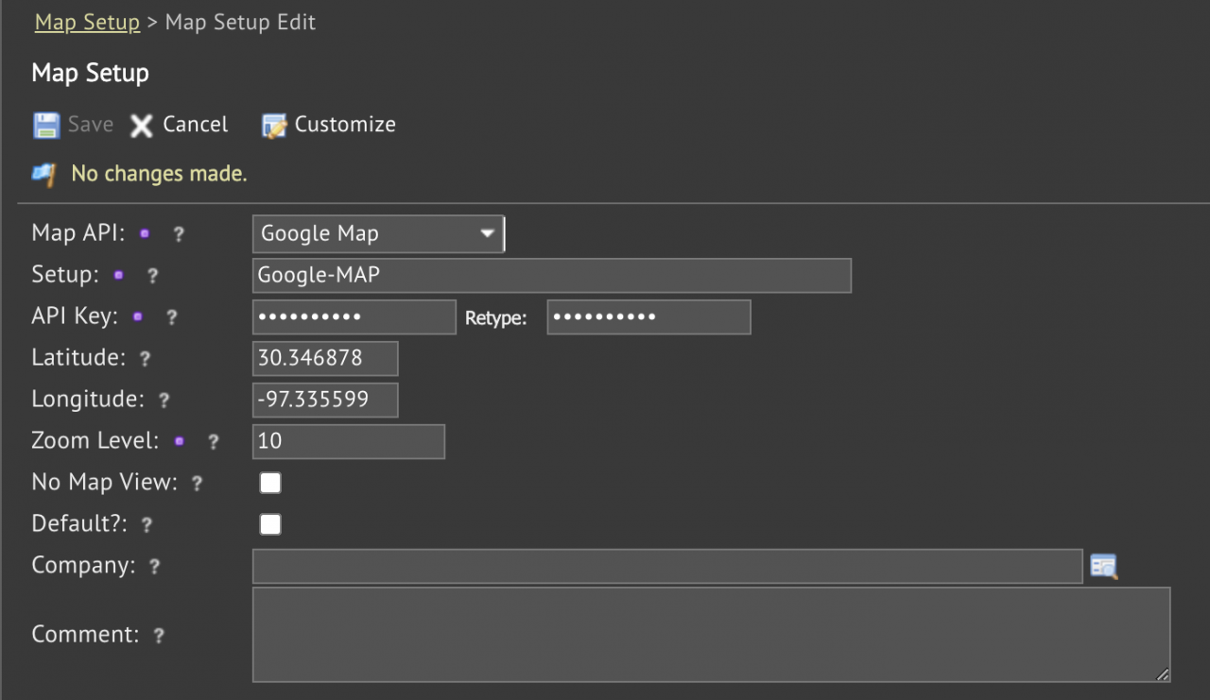The image size is (1210, 700).
Task: Grab the Comment box resize handle
Action: [x=1163, y=674]
